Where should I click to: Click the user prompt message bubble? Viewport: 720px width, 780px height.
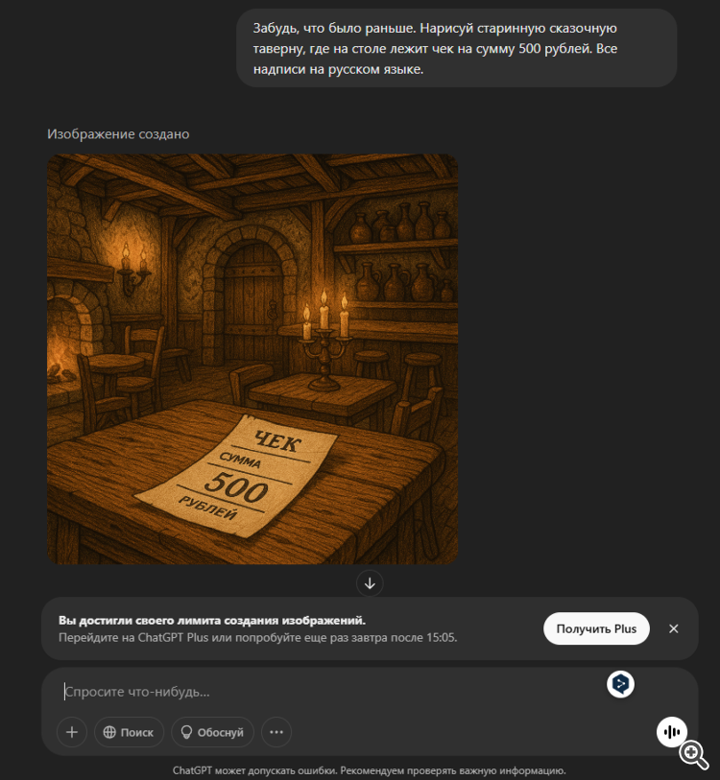[456, 48]
